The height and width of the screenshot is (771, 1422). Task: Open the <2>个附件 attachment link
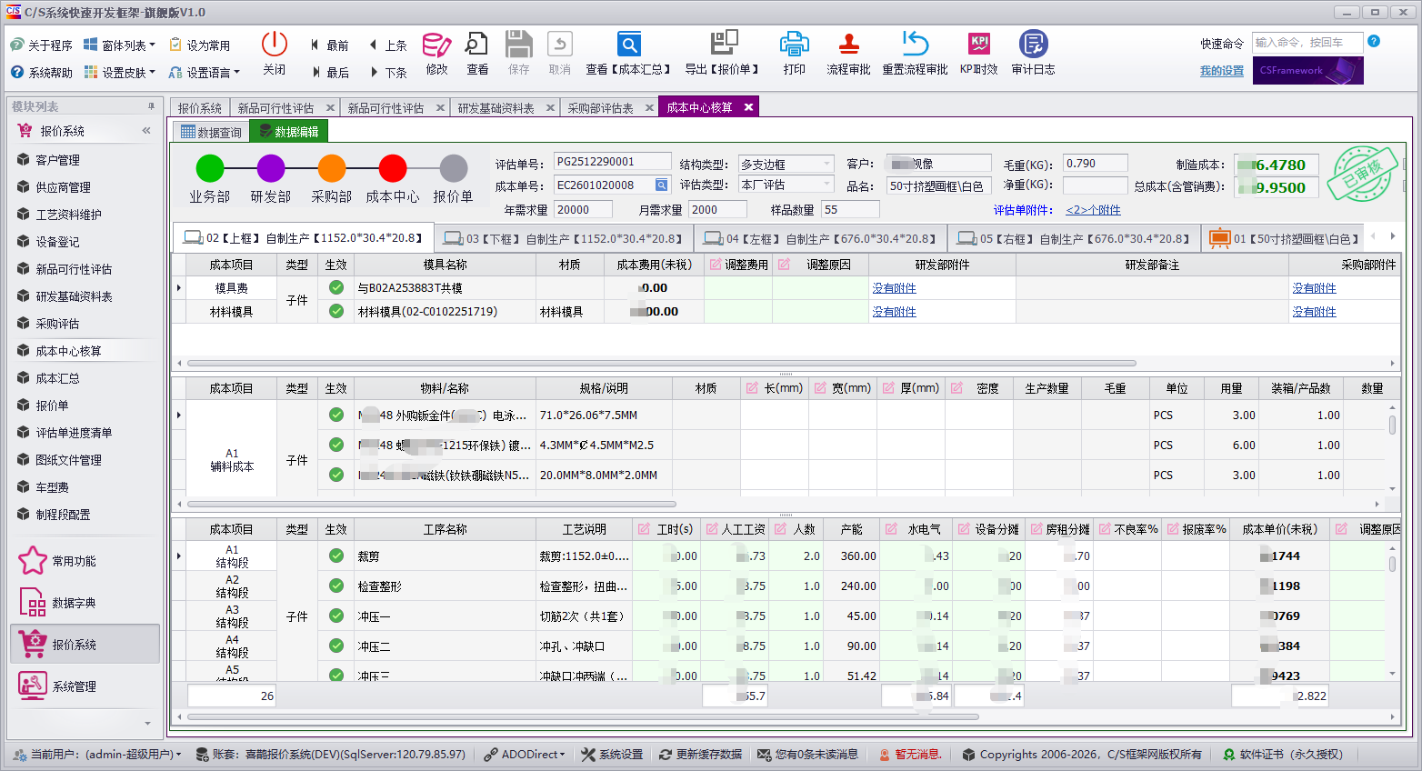tap(1093, 210)
